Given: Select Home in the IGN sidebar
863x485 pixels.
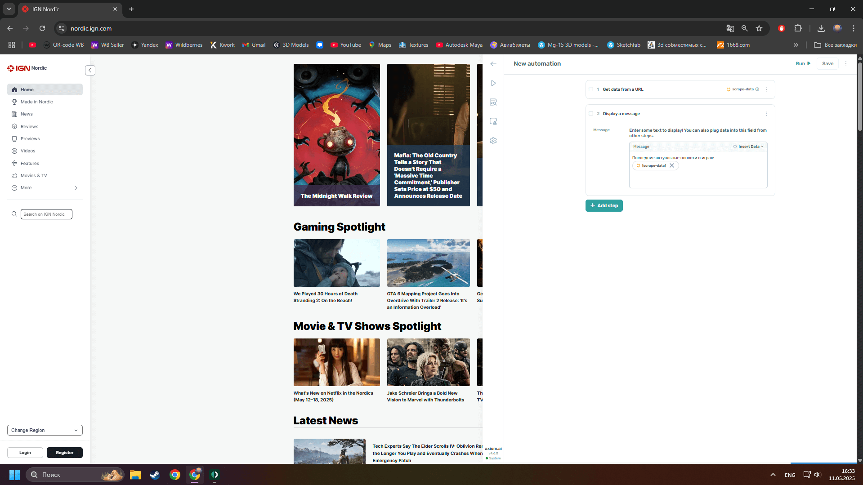Looking at the screenshot, I should (x=45, y=89).
